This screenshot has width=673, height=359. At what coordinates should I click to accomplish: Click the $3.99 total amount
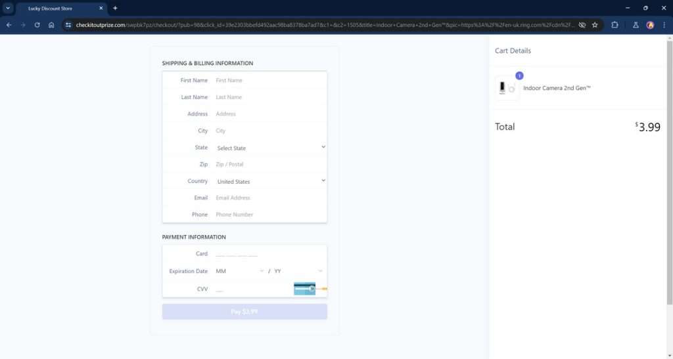pos(647,127)
